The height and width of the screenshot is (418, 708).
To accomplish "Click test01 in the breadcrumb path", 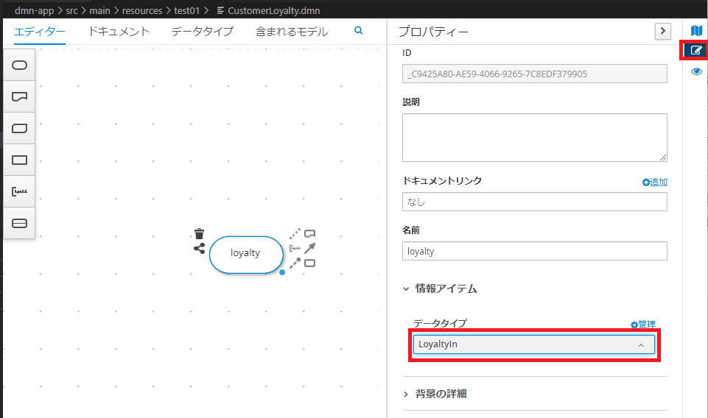I will (x=187, y=10).
